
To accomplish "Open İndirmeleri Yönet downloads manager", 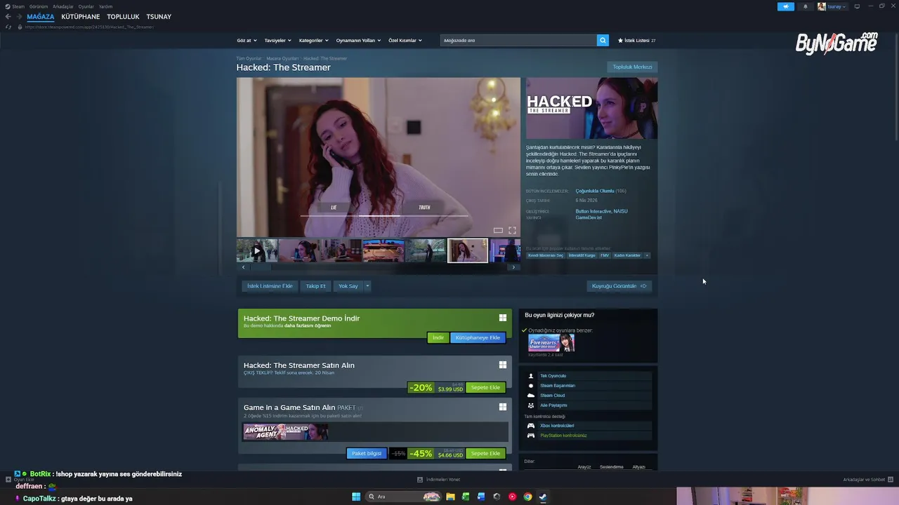I will coord(439,480).
